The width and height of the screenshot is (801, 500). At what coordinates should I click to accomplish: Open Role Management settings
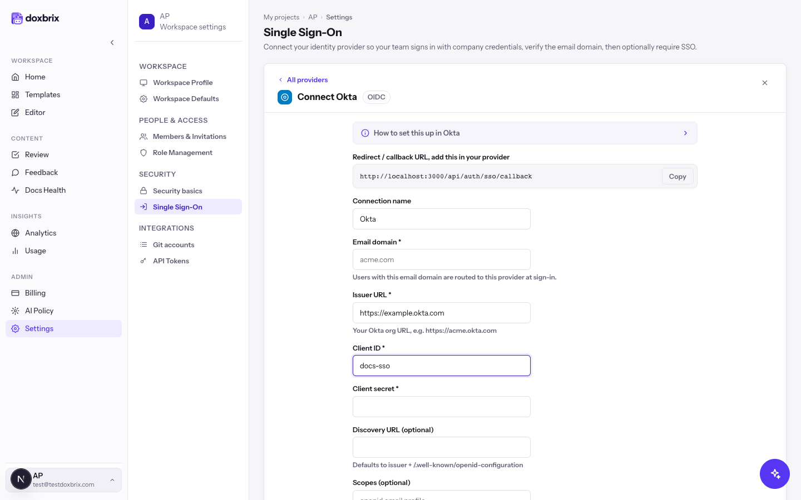188,152
